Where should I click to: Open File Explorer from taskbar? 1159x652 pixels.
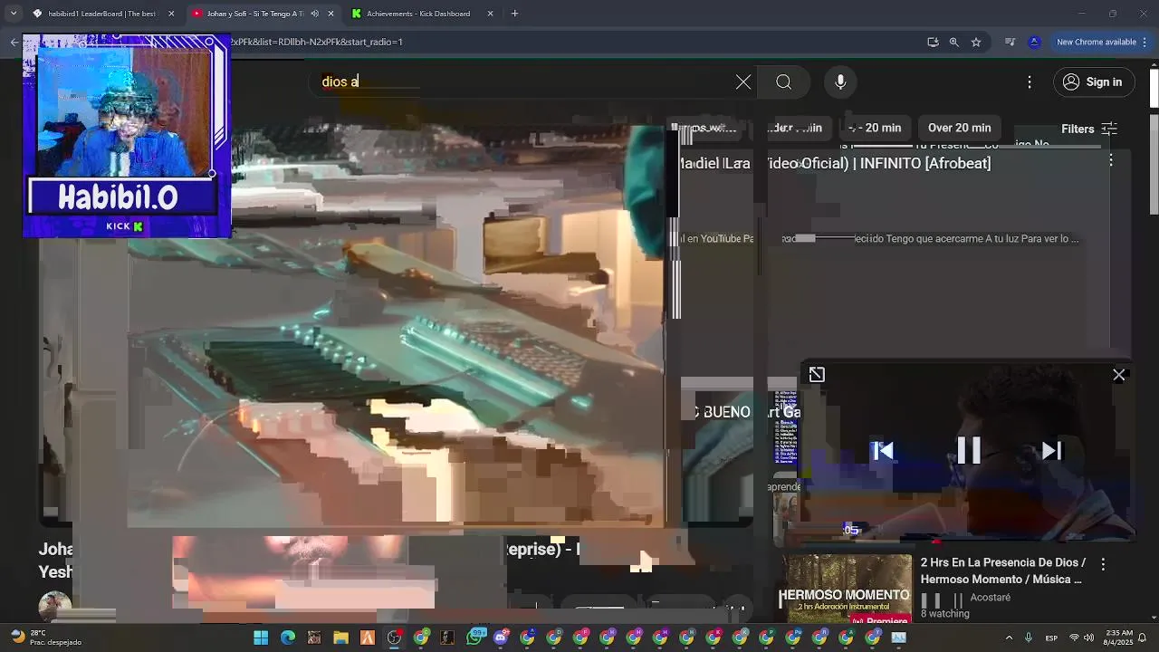340,638
